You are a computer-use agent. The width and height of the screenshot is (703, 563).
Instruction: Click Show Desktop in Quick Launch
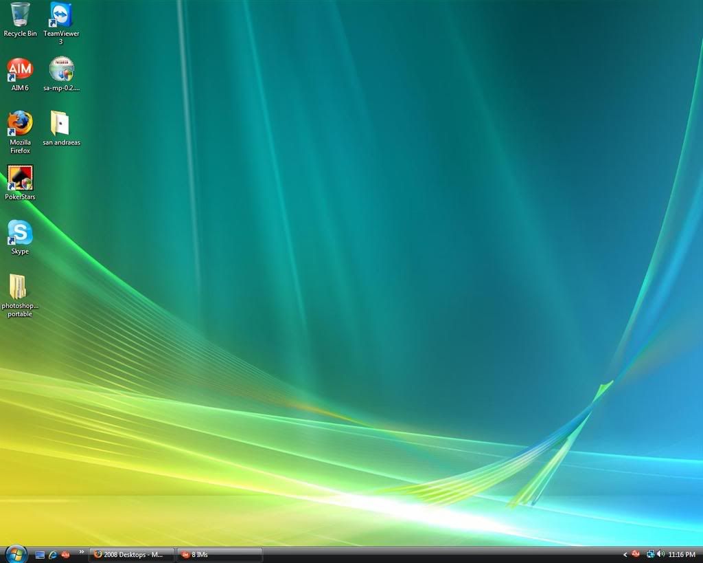tap(40, 555)
